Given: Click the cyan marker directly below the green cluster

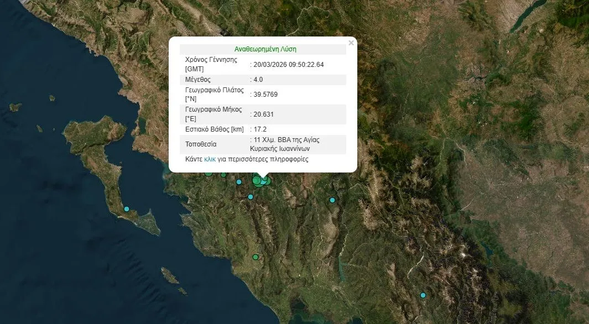Looking at the screenshot, I should [251, 197].
